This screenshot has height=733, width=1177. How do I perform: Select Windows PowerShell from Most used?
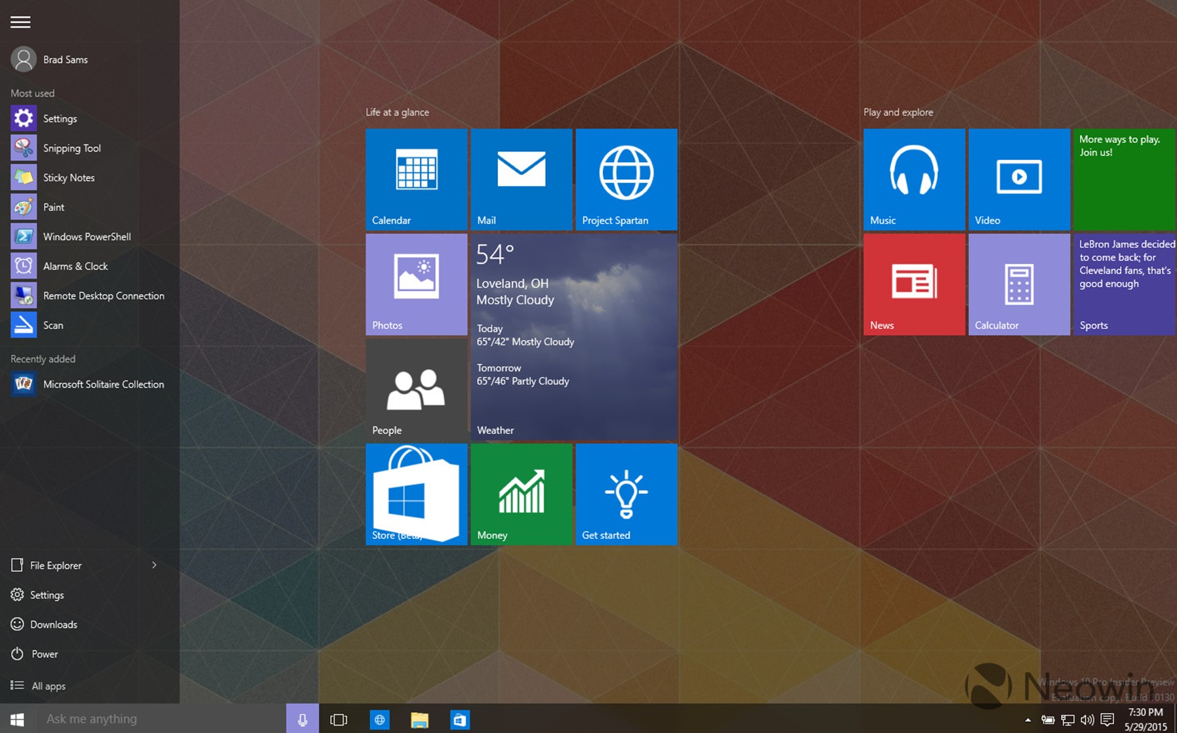point(87,237)
